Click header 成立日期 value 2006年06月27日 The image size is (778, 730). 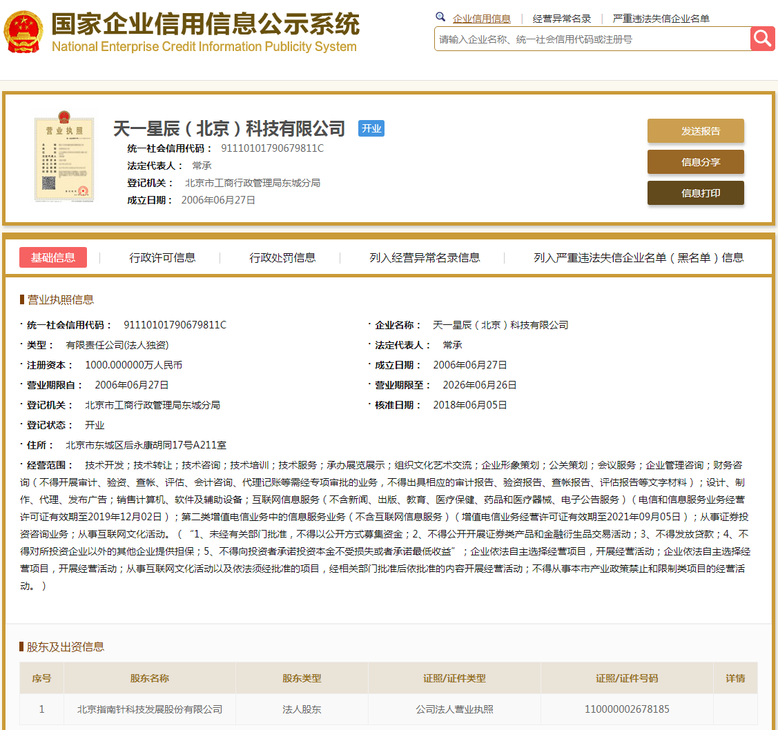(x=218, y=200)
